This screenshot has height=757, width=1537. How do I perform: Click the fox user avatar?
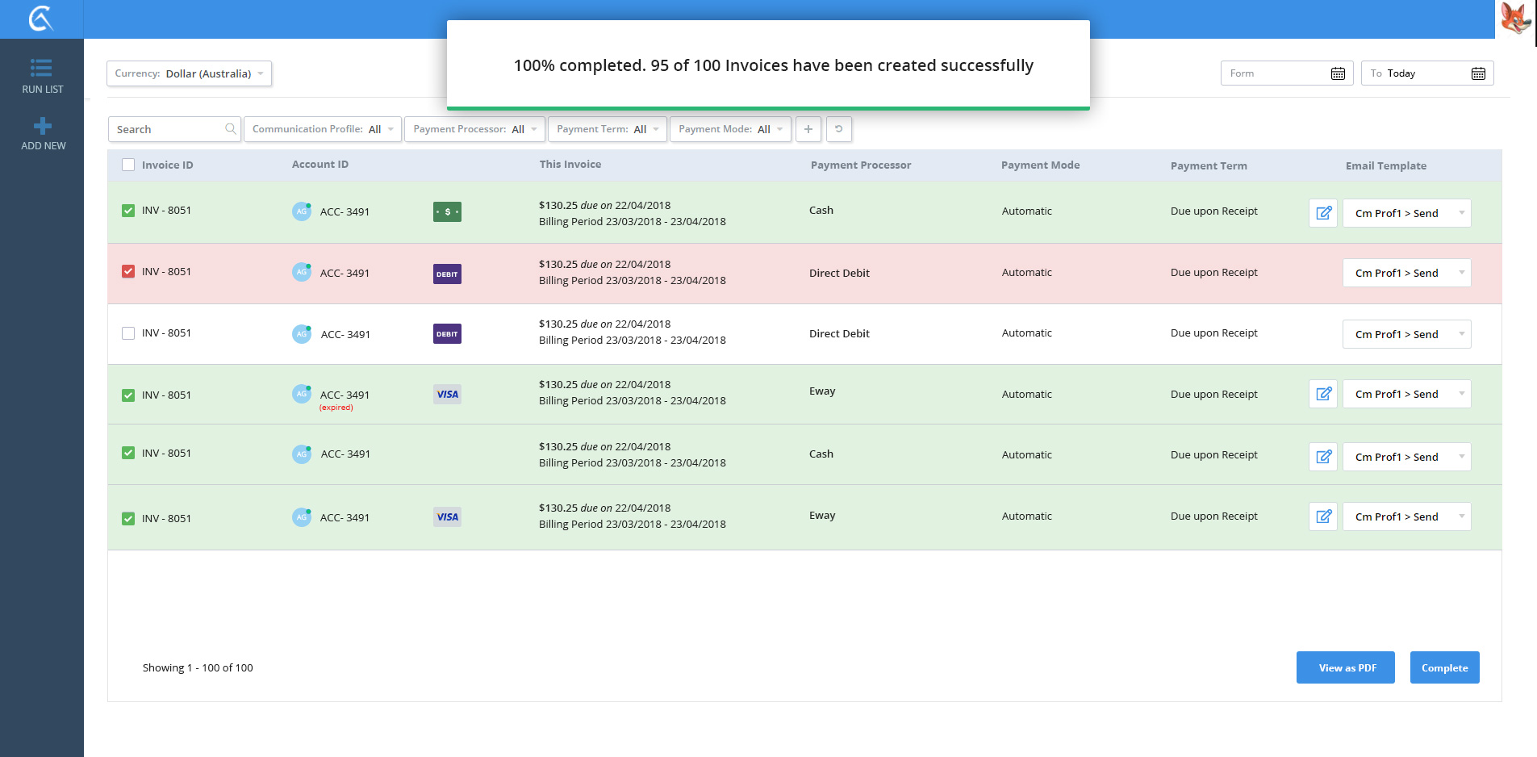[1515, 18]
